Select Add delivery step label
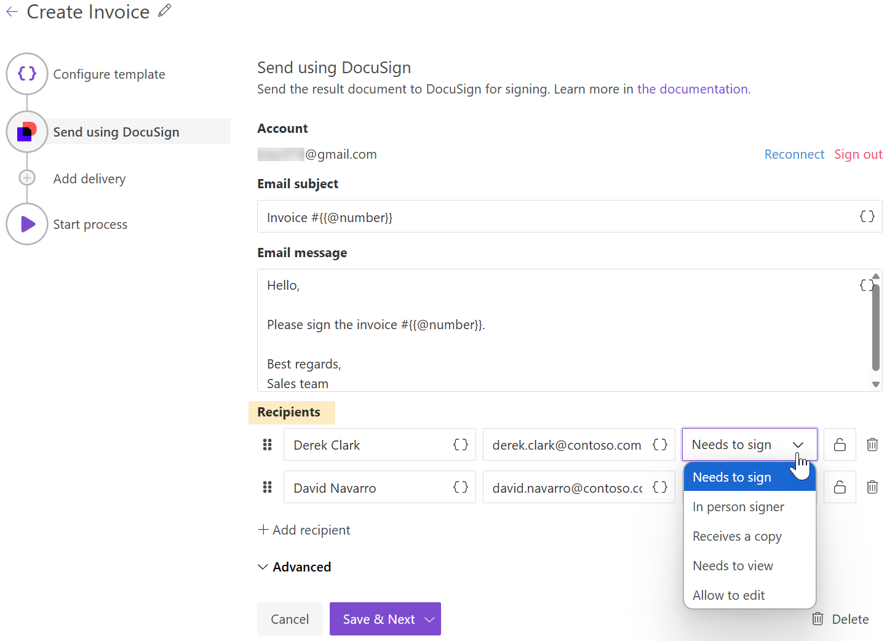 [x=90, y=179]
